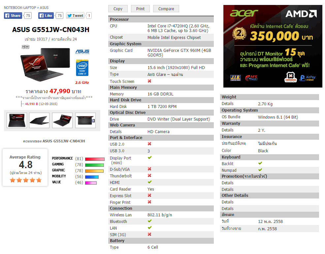Viewport: 325px width, 254px height.
Task: Open the ASUS breadcrumb link
Action: pos(44,8)
